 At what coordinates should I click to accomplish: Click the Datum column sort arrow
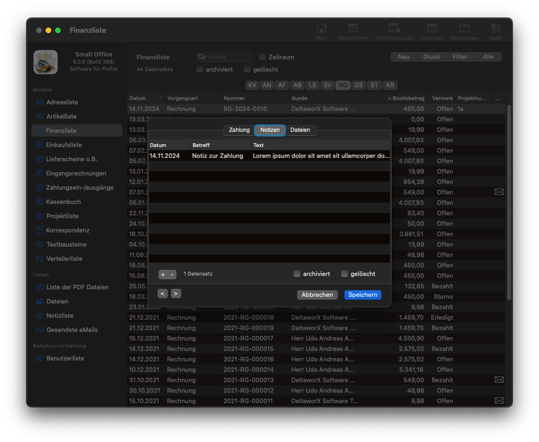160,98
